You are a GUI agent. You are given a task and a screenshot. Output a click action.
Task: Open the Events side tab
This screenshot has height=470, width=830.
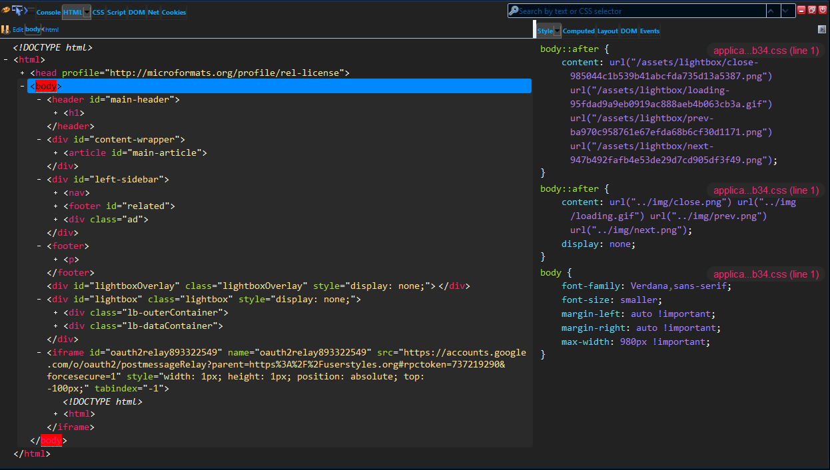tap(649, 31)
